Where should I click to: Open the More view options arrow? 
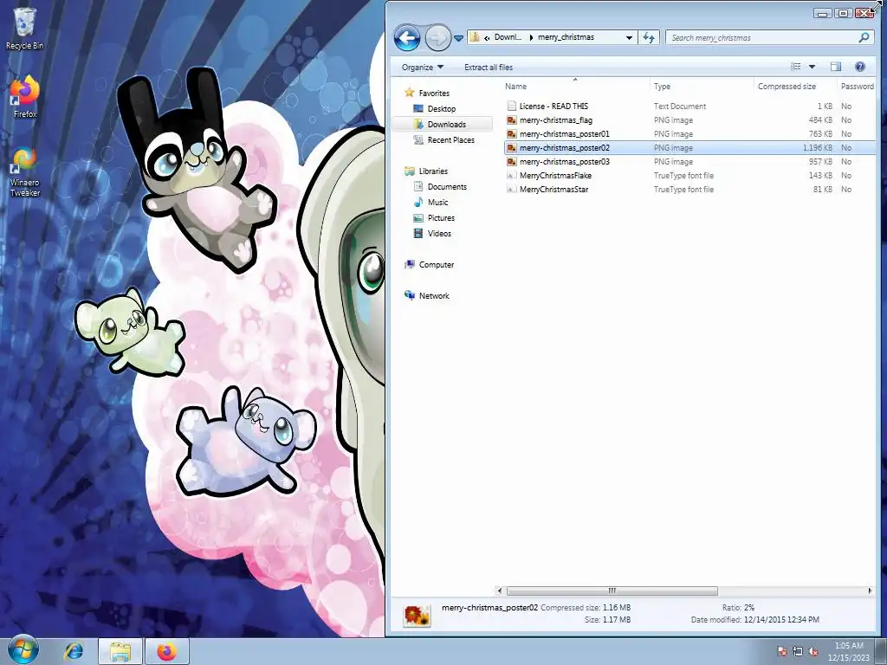pos(812,67)
